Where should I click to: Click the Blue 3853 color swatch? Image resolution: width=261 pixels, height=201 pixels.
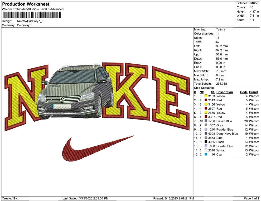coord(206,137)
